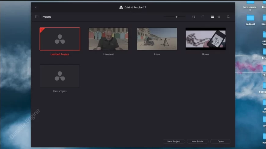Click the New Folder button
Image resolution: width=266 pixels, height=149 pixels.
[198, 141]
